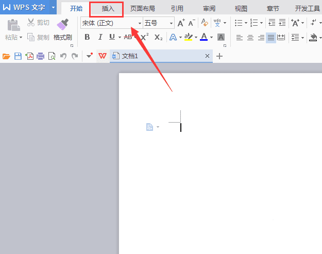Increase font size with A+ icon
The width and height of the screenshot is (322, 254).
[181, 23]
